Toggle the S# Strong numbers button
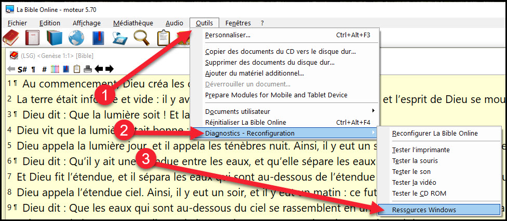 (22, 69)
